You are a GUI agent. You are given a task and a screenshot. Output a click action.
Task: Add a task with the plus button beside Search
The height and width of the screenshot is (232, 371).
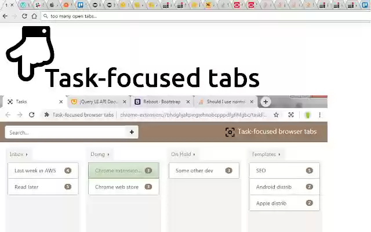coord(132,132)
